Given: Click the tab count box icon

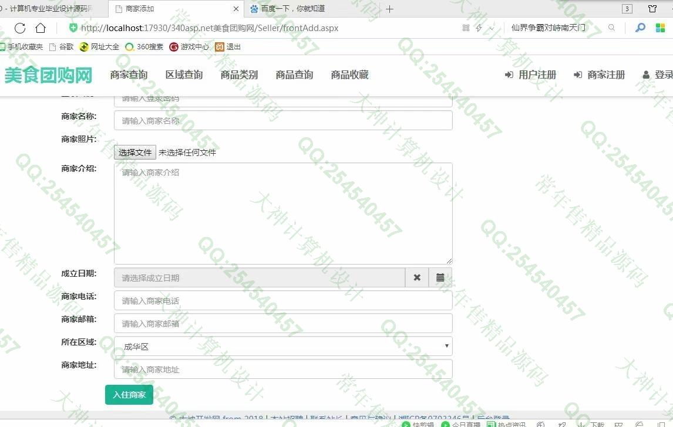Looking at the screenshot, I should click(627, 9).
